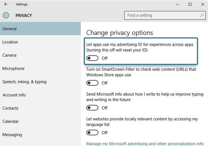Minimize the Settings window
Image resolution: width=208 pixels, height=146 pixels.
point(177,4)
